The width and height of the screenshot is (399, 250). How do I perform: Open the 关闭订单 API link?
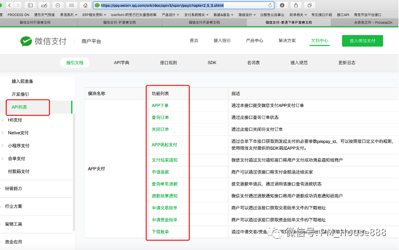pyautogui.click(x=160, y=129)
